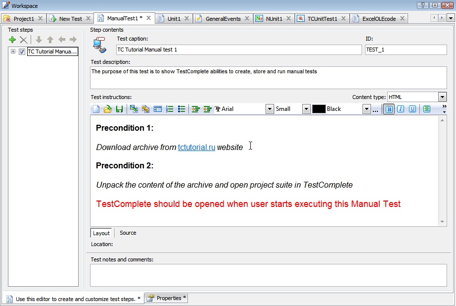Screen dimensions: 456x306
Task: Open the Properties bottom tab
Action: coord(166,298)
